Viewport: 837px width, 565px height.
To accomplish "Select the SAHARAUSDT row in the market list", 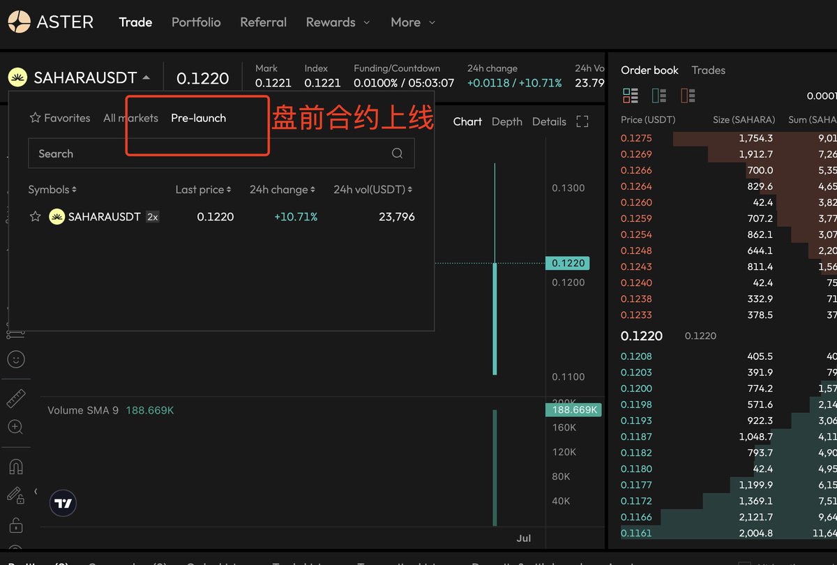I will click(221, 217).
